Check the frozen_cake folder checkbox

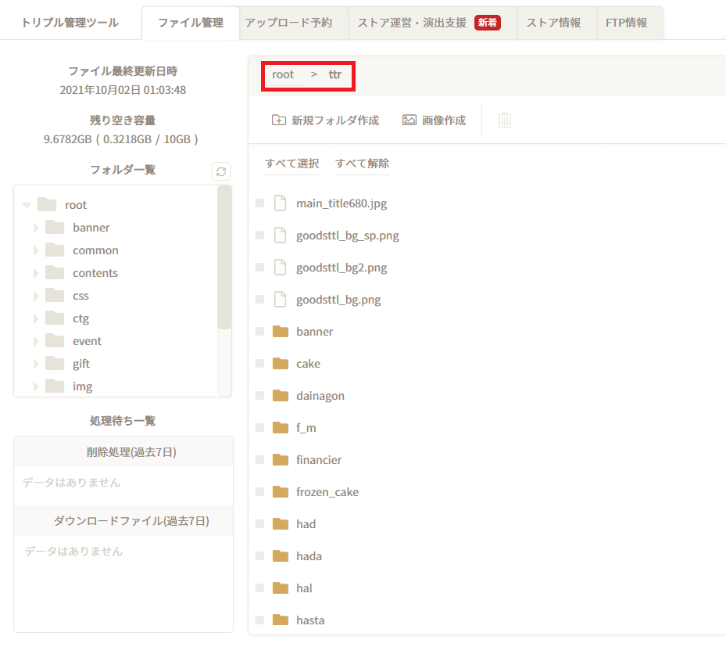(x=259, y=492)
